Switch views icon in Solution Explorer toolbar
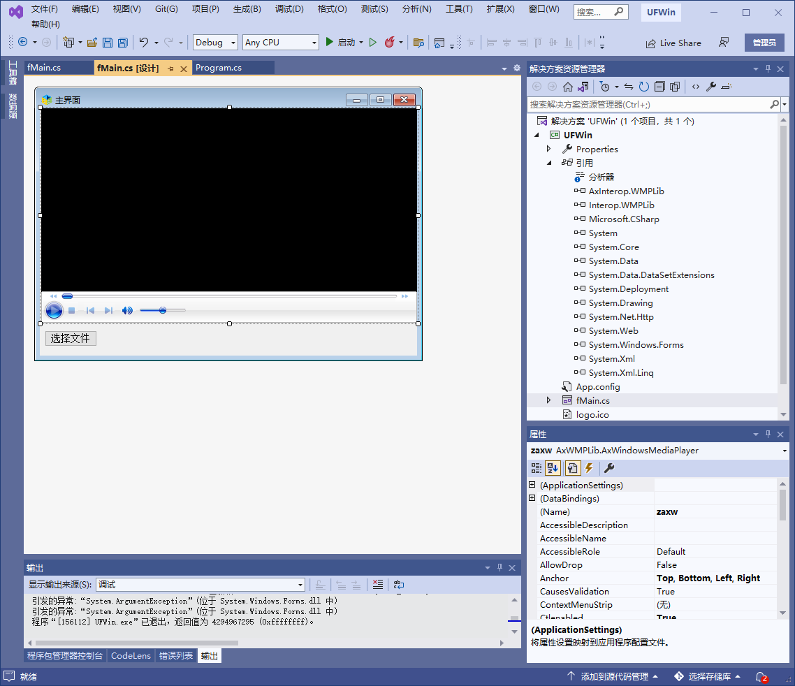The image size is (795, 686). [x=583, y=87]
